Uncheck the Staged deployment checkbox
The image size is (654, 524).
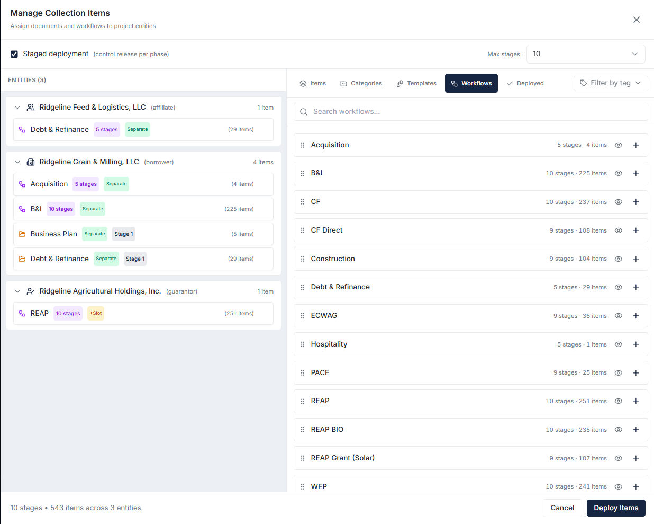(x=14, y=54)
